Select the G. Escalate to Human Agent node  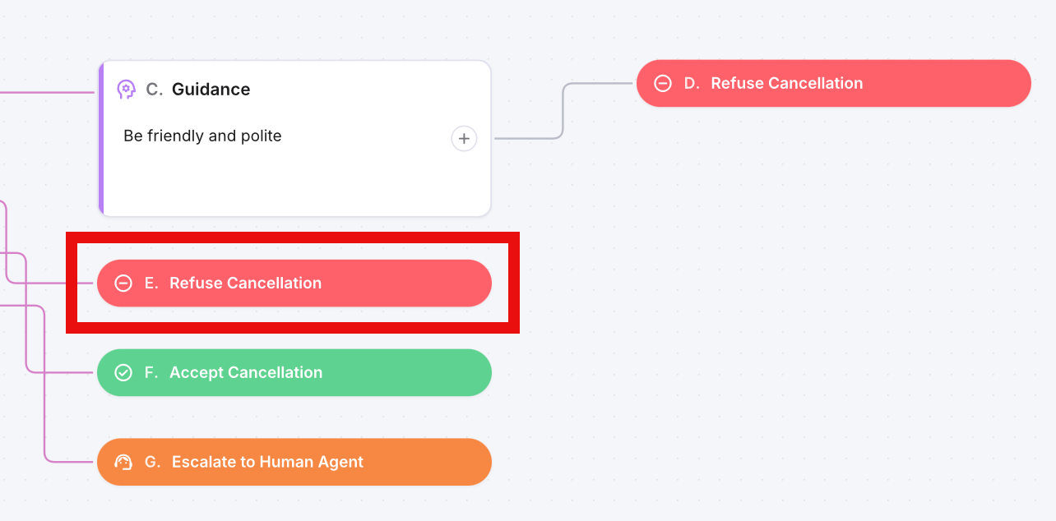(x=294, y=462)
